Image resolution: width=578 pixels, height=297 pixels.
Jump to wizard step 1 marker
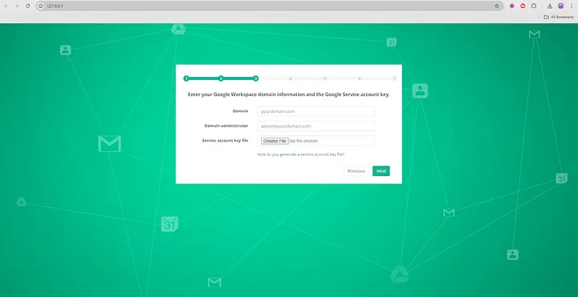(186, 78)
